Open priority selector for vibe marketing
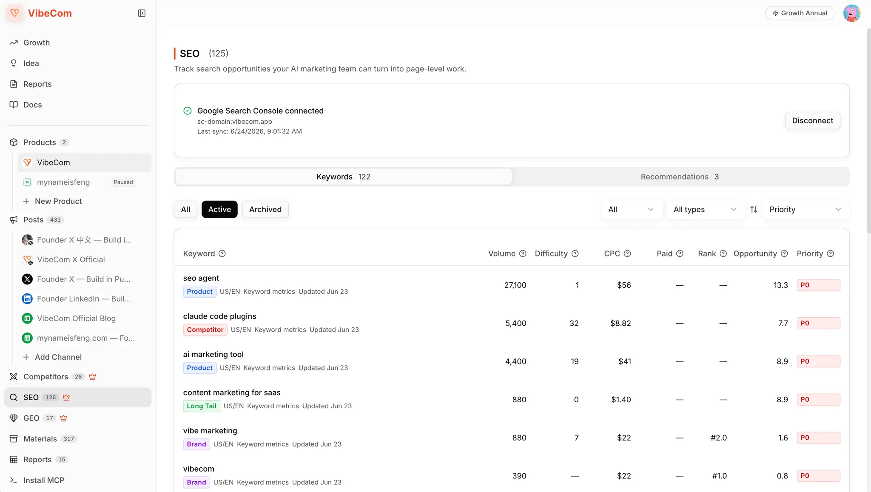 [818, 438]
